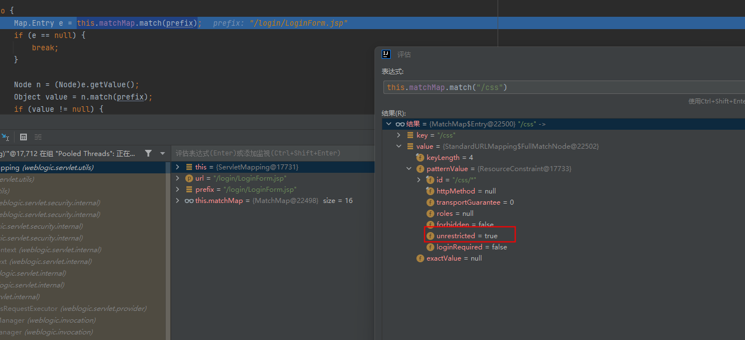Click the 结果(R): label in Evaluate dialog

click(393, 113)
